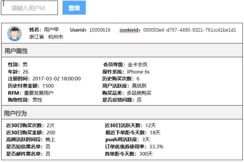Viewport: 244px width, 162px height.
Task: Click the 用户行为 section header
Action: pos(122,113)
